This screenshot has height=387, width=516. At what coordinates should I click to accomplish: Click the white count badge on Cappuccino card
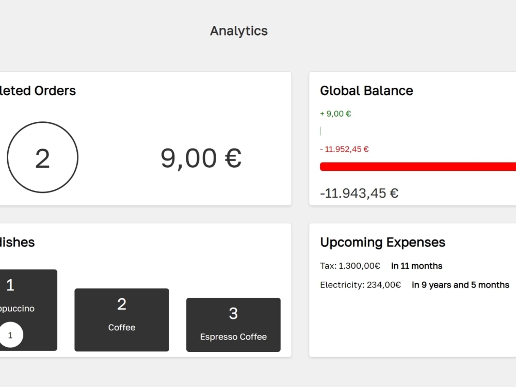[10, 335]
